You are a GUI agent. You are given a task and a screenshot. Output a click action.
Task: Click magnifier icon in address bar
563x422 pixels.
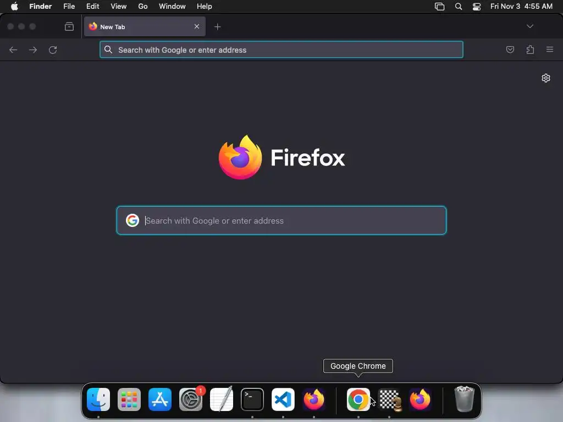108,50
